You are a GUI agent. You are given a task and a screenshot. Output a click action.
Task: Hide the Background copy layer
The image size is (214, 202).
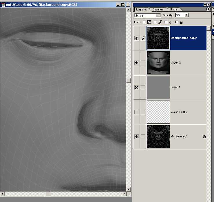137,38
